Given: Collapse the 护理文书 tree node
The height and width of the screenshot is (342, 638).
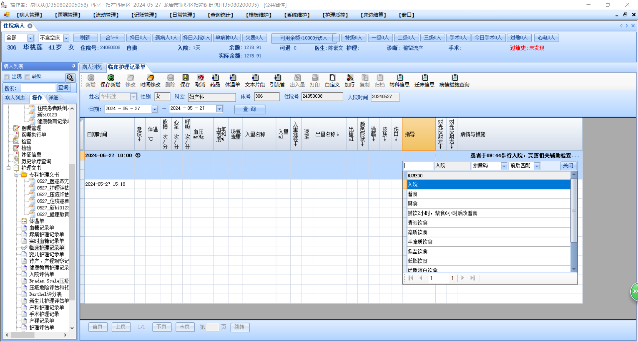Looking at the screenshot, I should click(9, 168).
